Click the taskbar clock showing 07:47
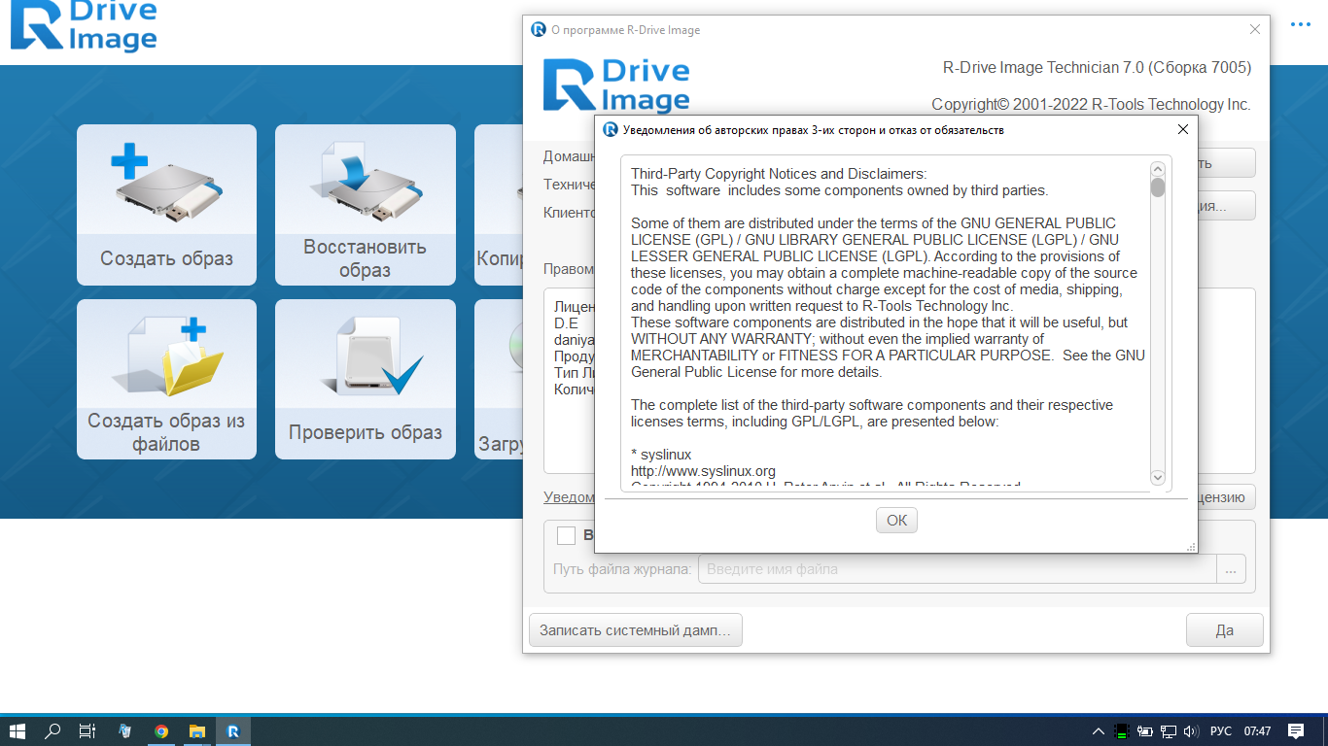This screenshot has height=746, width=1328. (x=1257, y=731)
